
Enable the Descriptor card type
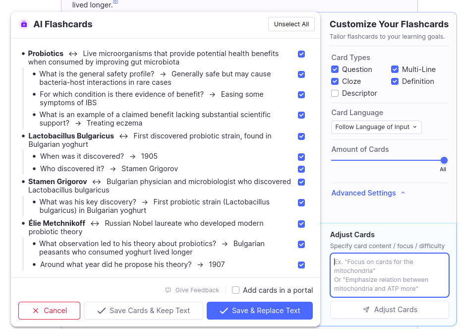click(335, 93)
